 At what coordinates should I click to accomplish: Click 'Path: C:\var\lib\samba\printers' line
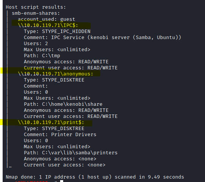tap(71, 153)
